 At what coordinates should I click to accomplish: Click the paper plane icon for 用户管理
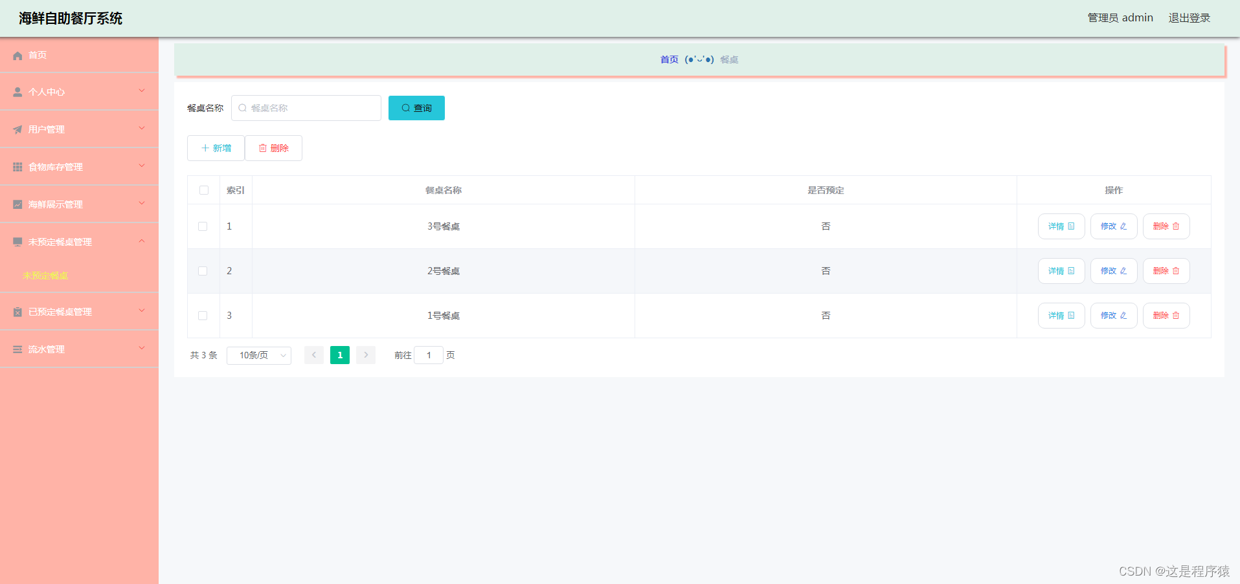point(17,130)
